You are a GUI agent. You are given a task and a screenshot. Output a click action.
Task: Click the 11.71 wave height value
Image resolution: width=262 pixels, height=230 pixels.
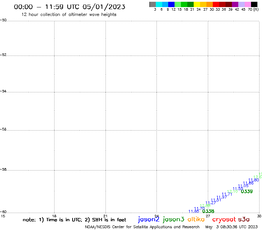[227, 194]
